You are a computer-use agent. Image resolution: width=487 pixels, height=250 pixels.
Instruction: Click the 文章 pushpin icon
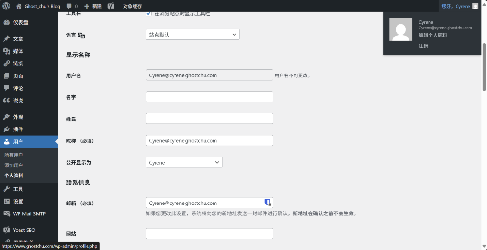pos(6,39)
